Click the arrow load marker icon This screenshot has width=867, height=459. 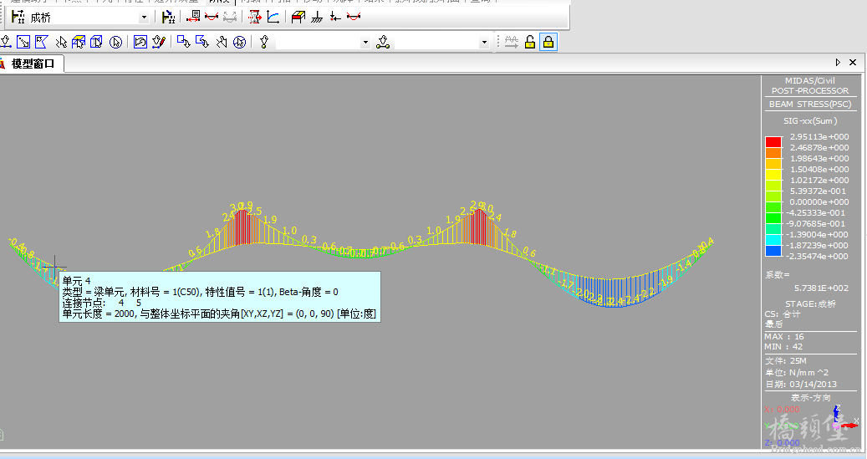coord(335,18)
